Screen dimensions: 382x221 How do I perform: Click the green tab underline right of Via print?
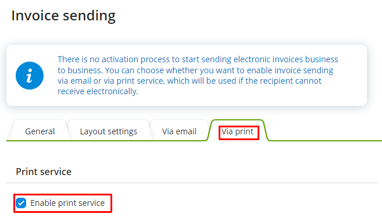[325, 141]
